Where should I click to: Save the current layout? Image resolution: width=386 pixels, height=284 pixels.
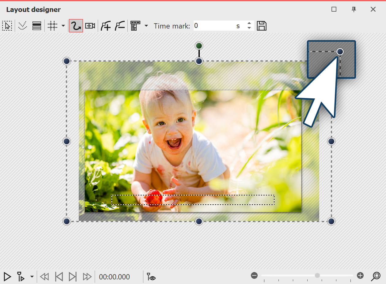click(x=262, y=26)
